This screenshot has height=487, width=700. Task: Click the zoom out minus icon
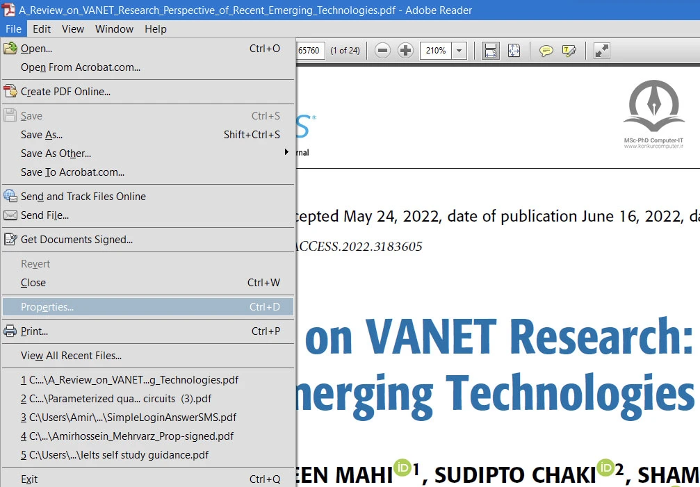click(382, 51)
